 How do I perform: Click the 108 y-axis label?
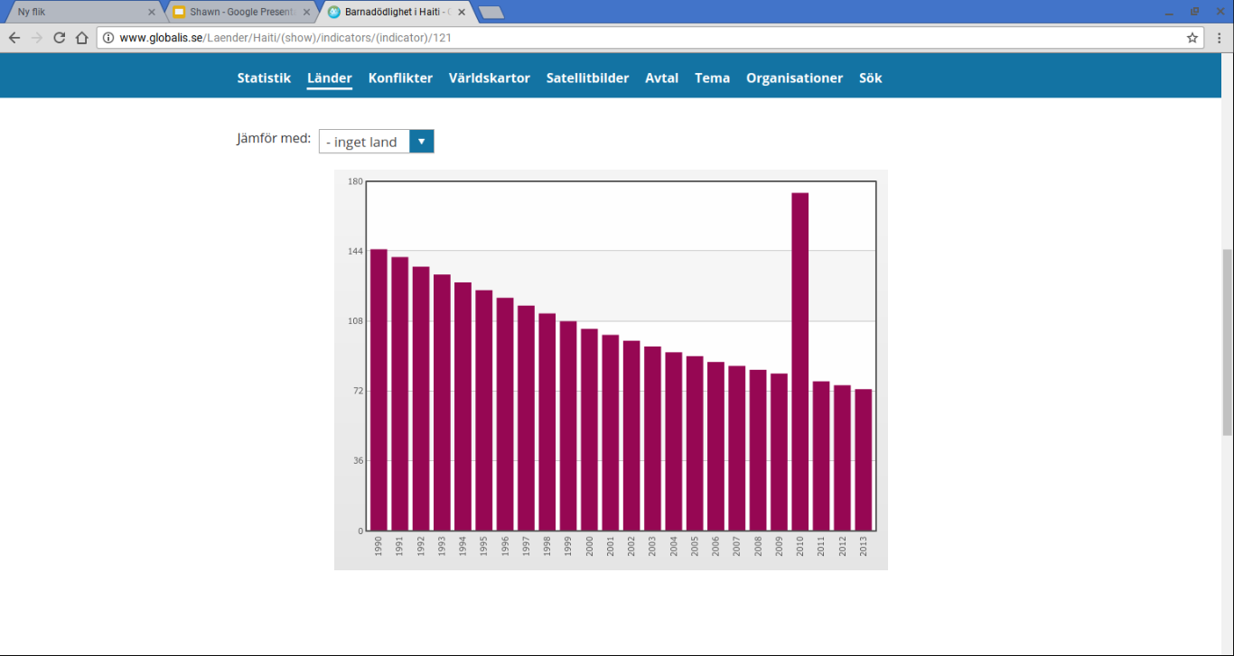point(355,321)
